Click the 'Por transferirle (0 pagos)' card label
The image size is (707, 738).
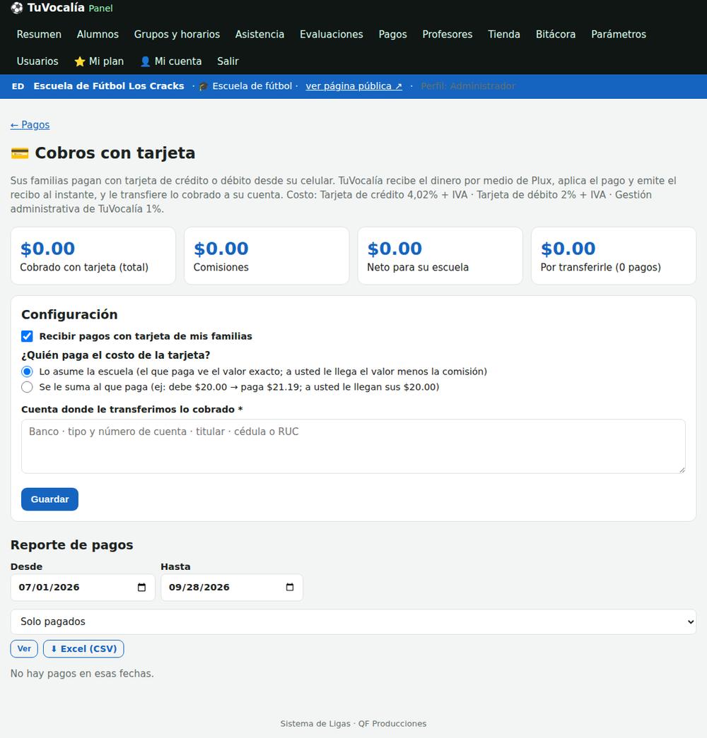[x=600, y=268]
